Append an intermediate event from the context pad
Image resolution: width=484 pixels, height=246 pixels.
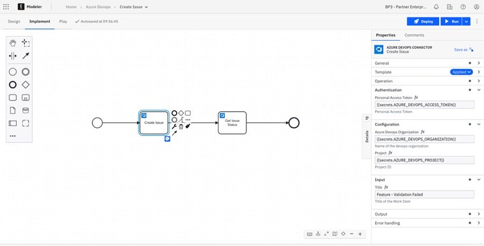(174, 120)
